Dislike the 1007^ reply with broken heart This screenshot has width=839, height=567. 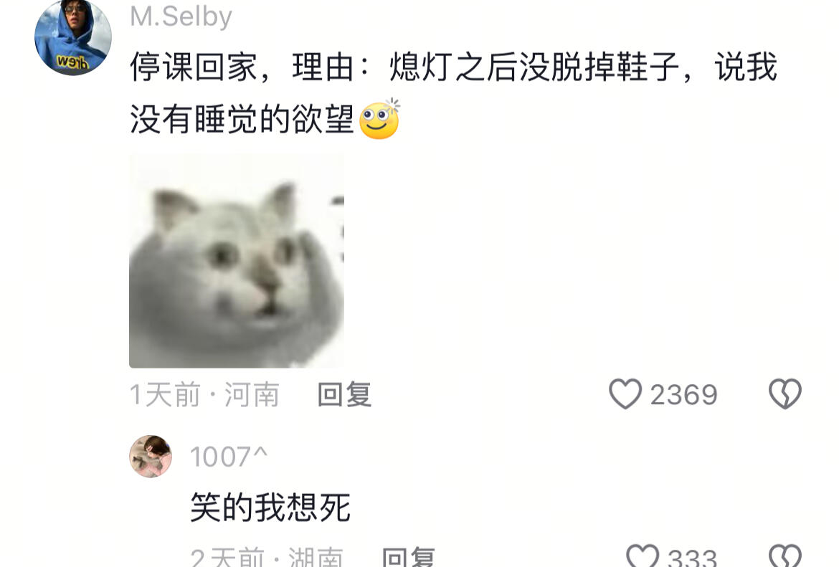pyautogui.click(x=785, y=556)
